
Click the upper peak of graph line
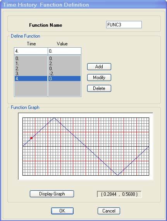(x=54, y=118)
